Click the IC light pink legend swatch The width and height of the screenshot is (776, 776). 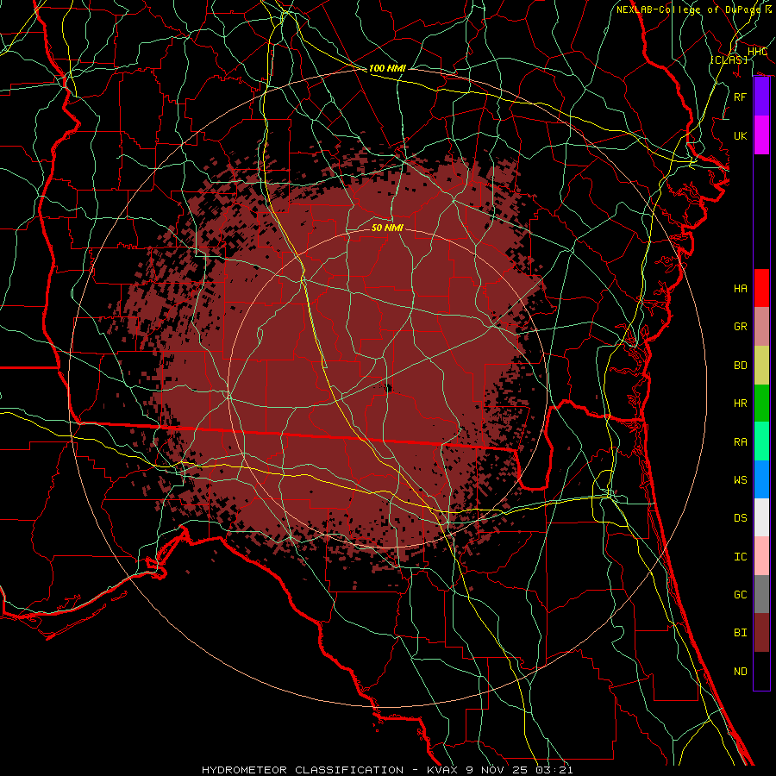(x=761, y=556)
